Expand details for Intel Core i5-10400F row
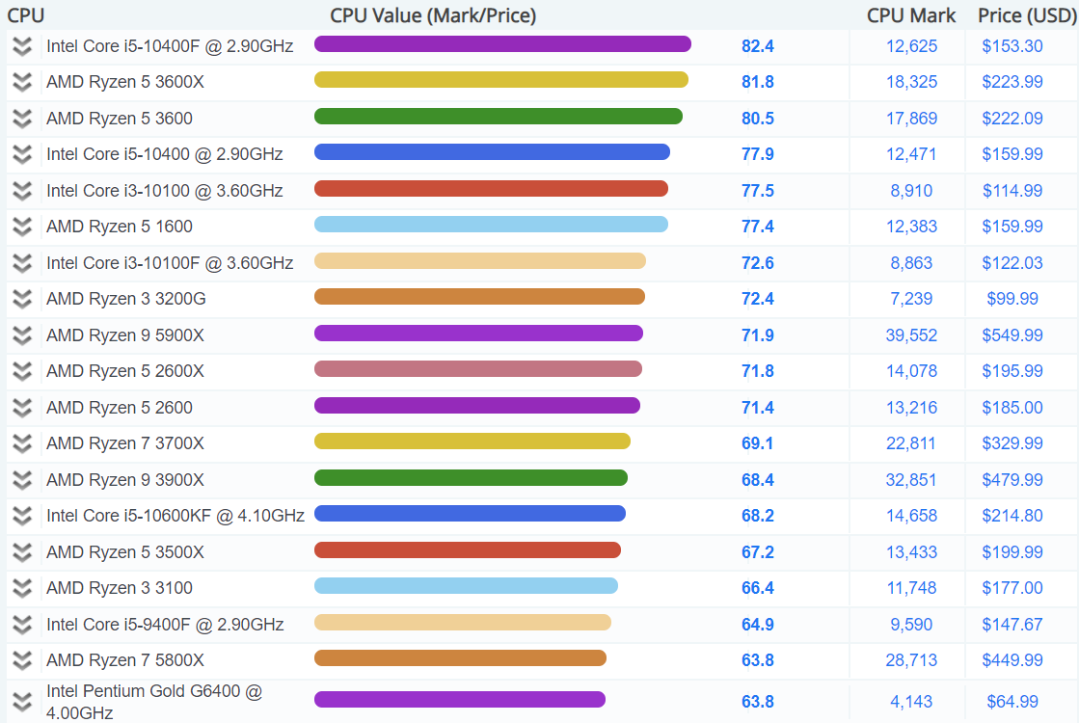This screenshot has height=723, width=1079. (22, 46)
